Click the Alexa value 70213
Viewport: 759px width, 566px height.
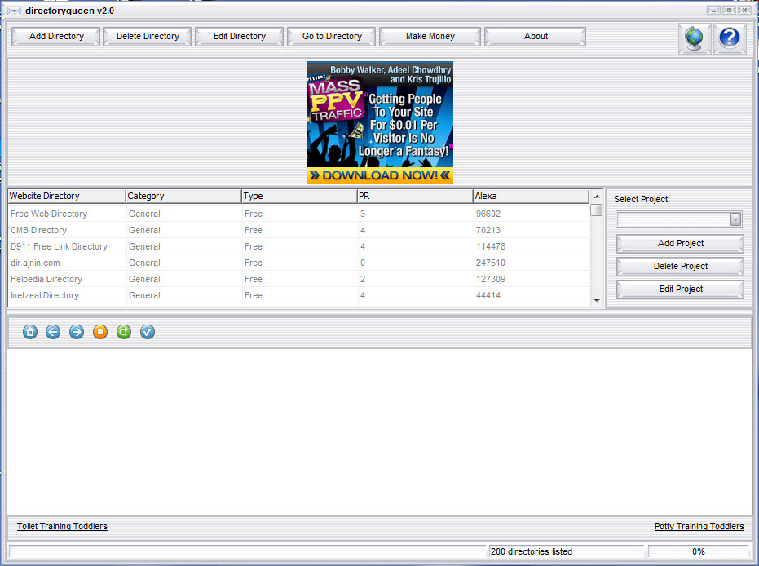coord(488,231)
